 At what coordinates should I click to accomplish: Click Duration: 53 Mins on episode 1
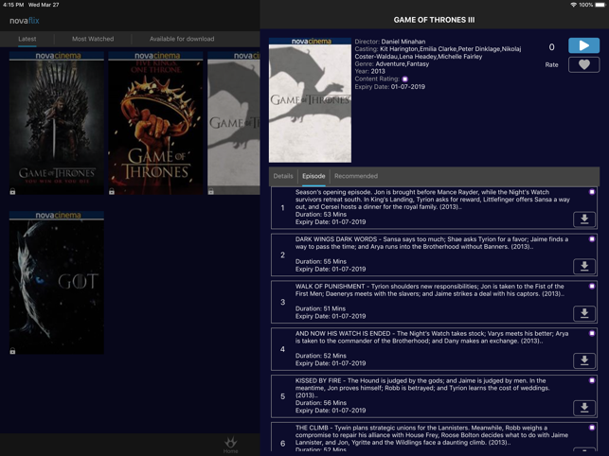click(321, 214)
